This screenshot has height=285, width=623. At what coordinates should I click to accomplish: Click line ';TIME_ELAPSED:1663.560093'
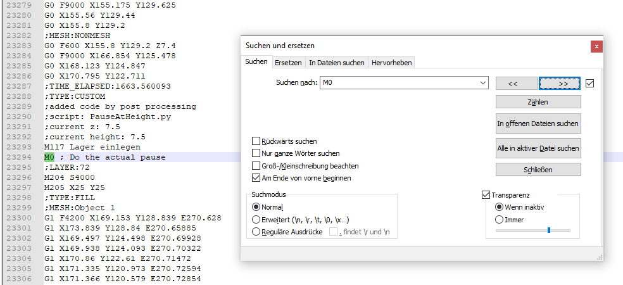tap(107, 86)
